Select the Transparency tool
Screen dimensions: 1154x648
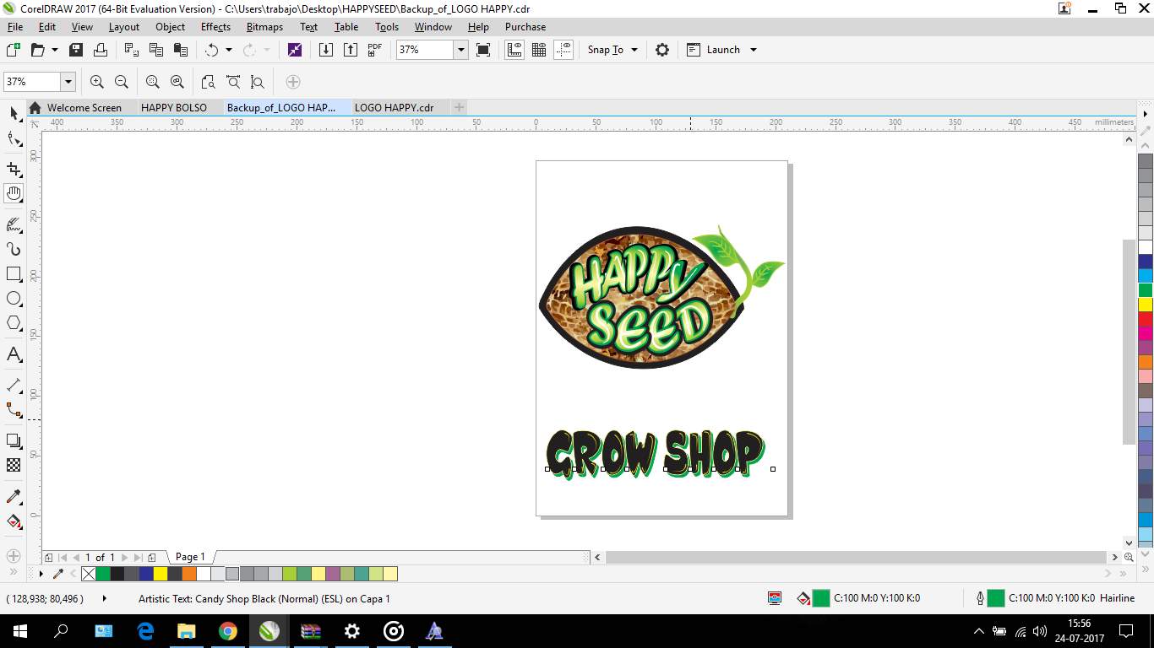(14, 465)
